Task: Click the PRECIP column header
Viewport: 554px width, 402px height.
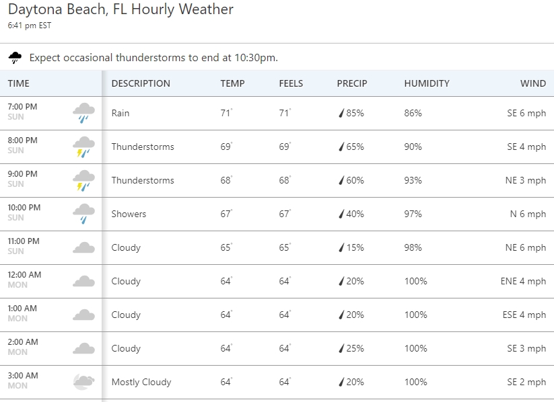Action: click(x=352, y=83)
